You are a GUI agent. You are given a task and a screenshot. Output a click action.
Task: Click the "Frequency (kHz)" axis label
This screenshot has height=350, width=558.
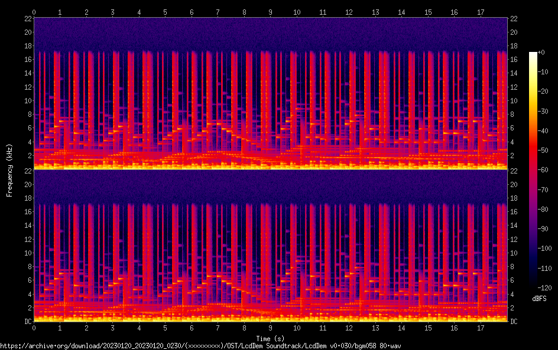tap(9, 169)
